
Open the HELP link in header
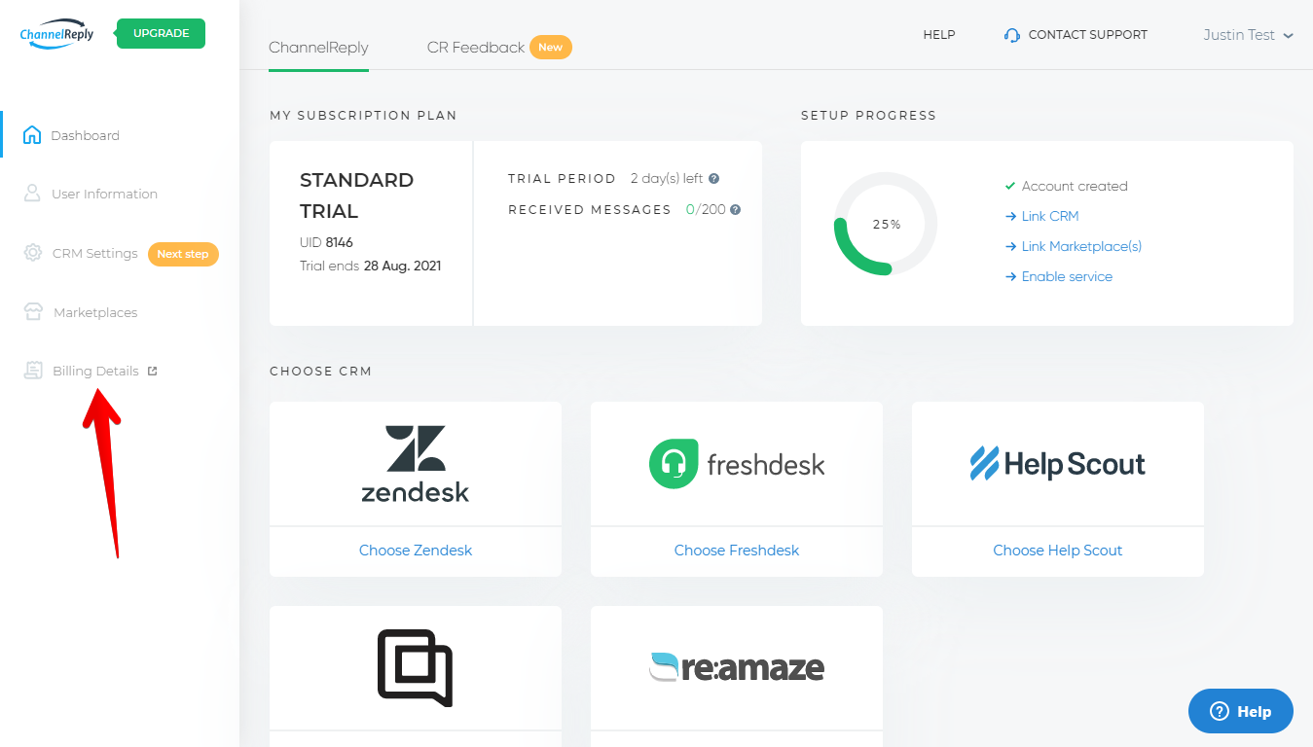tap(939, 35)
